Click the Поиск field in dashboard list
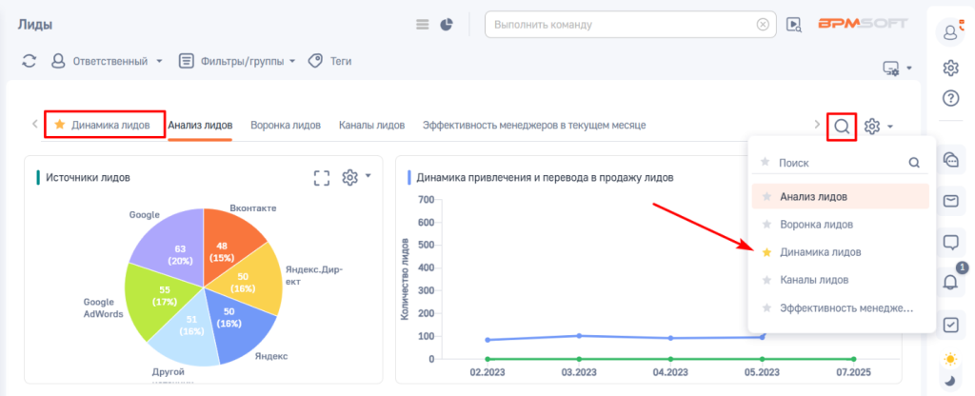Image resolution: width=975 pixels, height=396 pixels. (840, 162)
